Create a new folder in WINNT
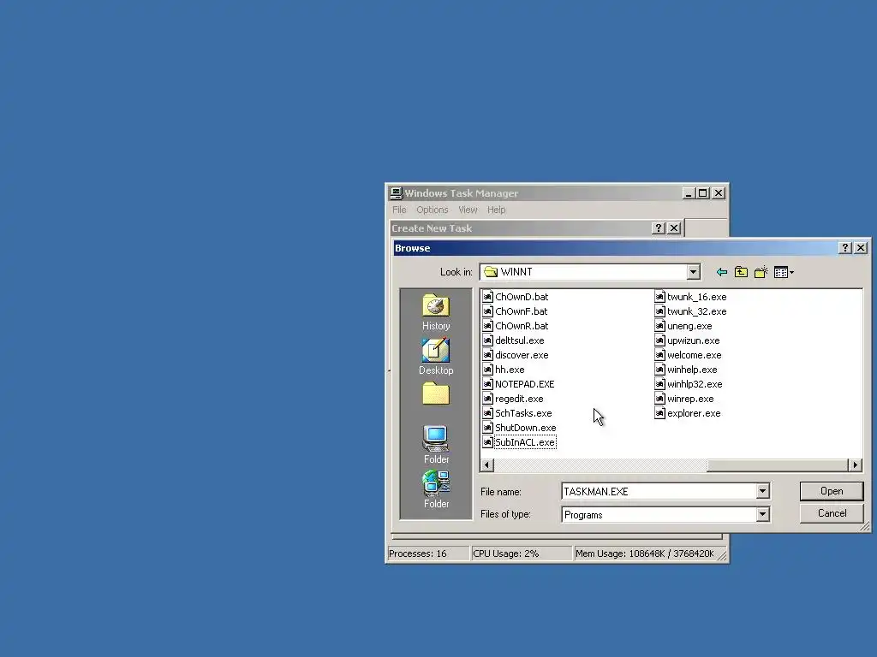Viewport: 877px width, 657px height. (761, 272)
